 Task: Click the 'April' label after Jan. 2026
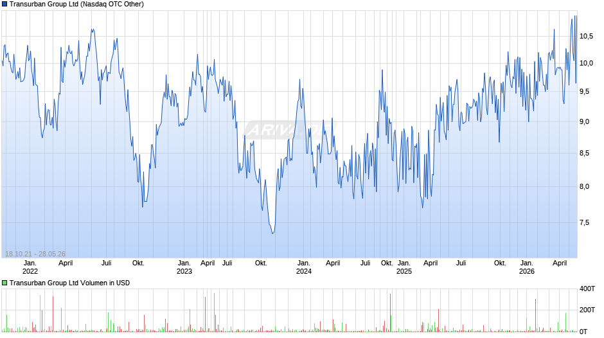coord(560,263)
